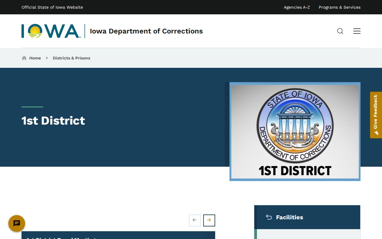Open the Facilities sidebar heading
The image size is (382, 239).
(x=289, y=217)
